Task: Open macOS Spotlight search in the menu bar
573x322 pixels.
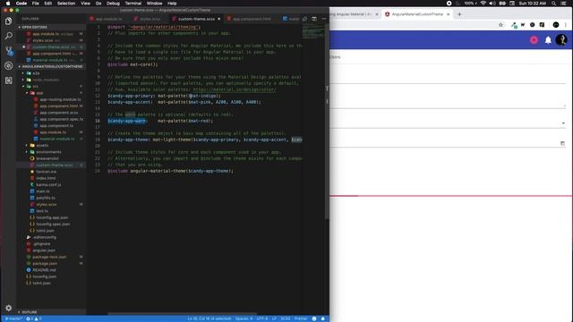Action: click(554, 4)
